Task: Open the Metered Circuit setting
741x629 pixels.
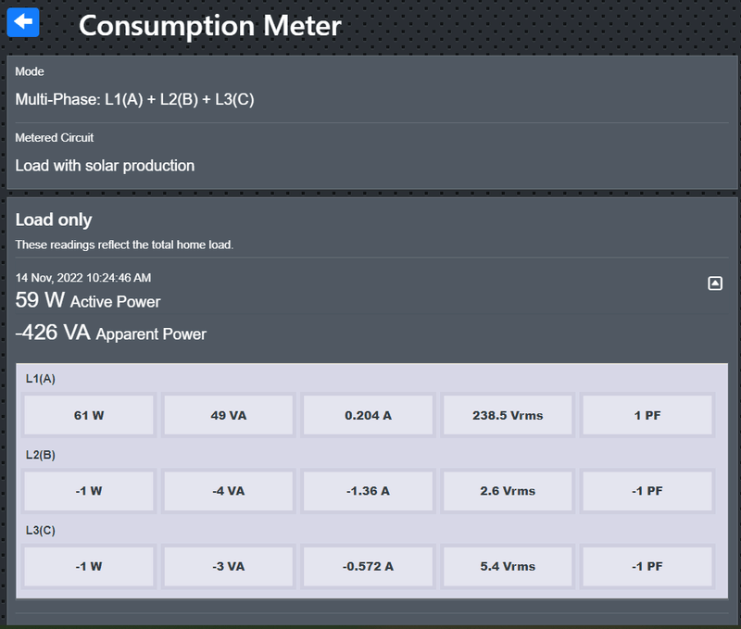Action: 105,166
